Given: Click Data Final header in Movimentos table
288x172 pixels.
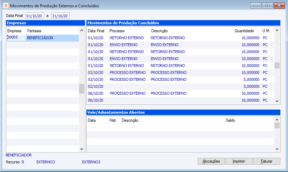Looking at the screenshot, I should pos(98,31).
